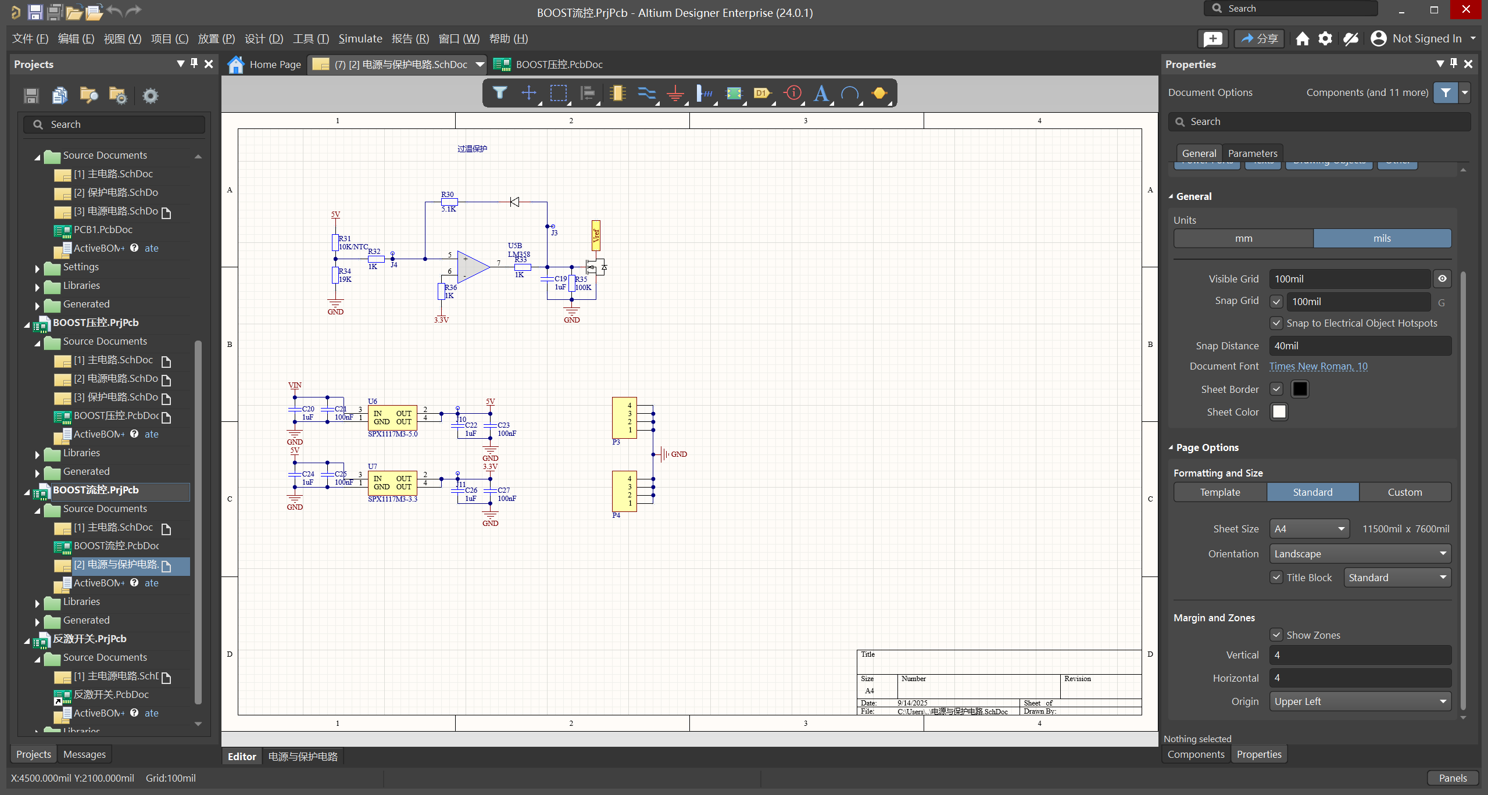This screenshot has width=1488, height=795.
Task: Click the Undo arrow icon
Action: pos(115,10)
